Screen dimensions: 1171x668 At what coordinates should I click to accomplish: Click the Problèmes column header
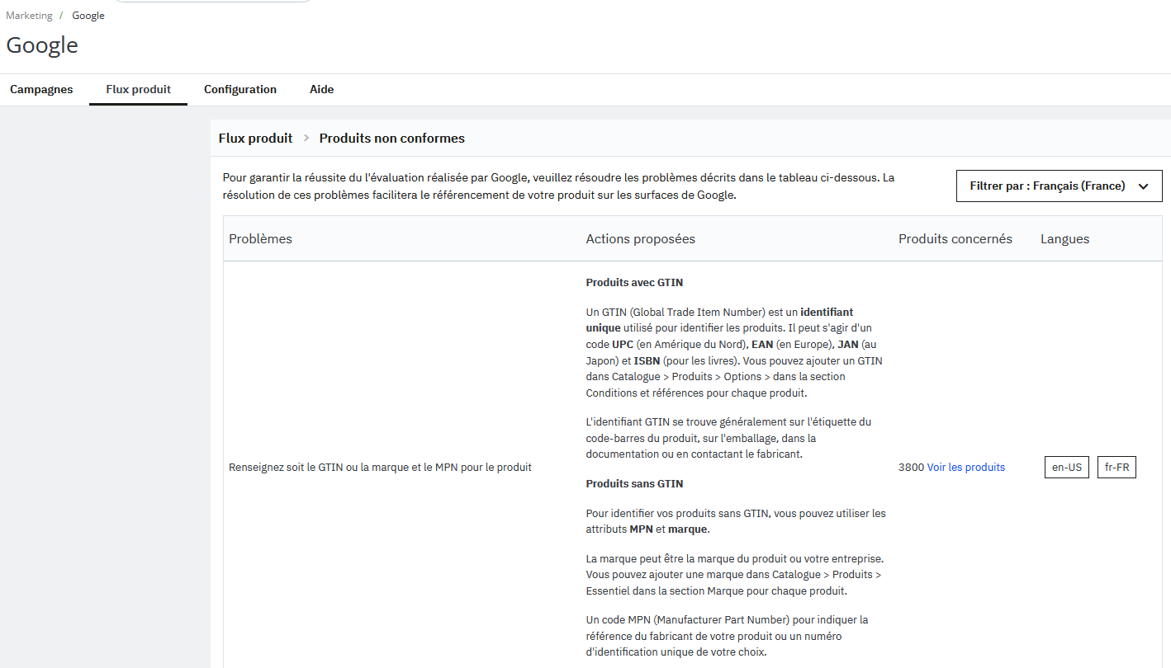(260, 239)
